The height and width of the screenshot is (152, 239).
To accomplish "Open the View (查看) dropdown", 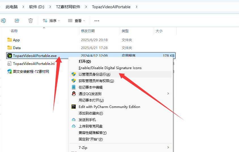I will pos(76,21).
